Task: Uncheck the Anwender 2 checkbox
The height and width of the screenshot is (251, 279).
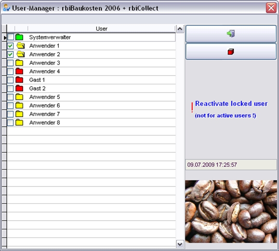Action: (10, 54)
